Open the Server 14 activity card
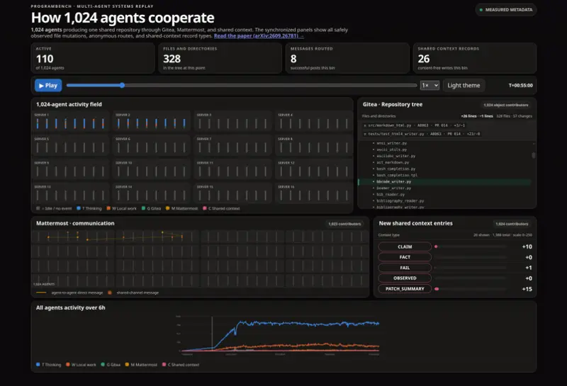567x386 pixels. click(152, 193)
